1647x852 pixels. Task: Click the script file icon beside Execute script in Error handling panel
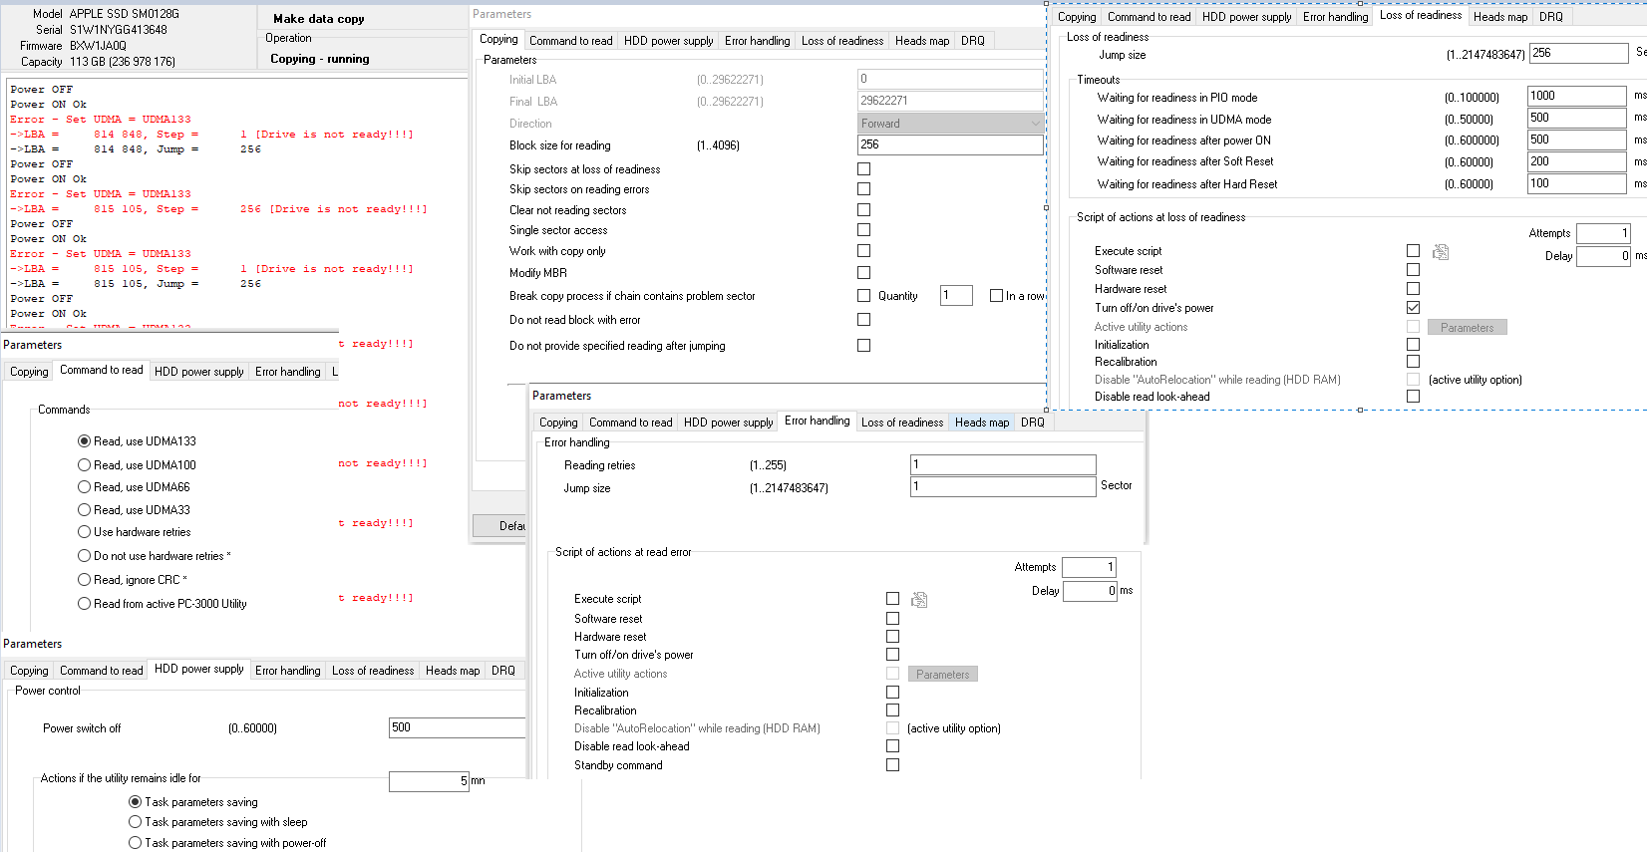pyautogui.click(x=919, y=600)
